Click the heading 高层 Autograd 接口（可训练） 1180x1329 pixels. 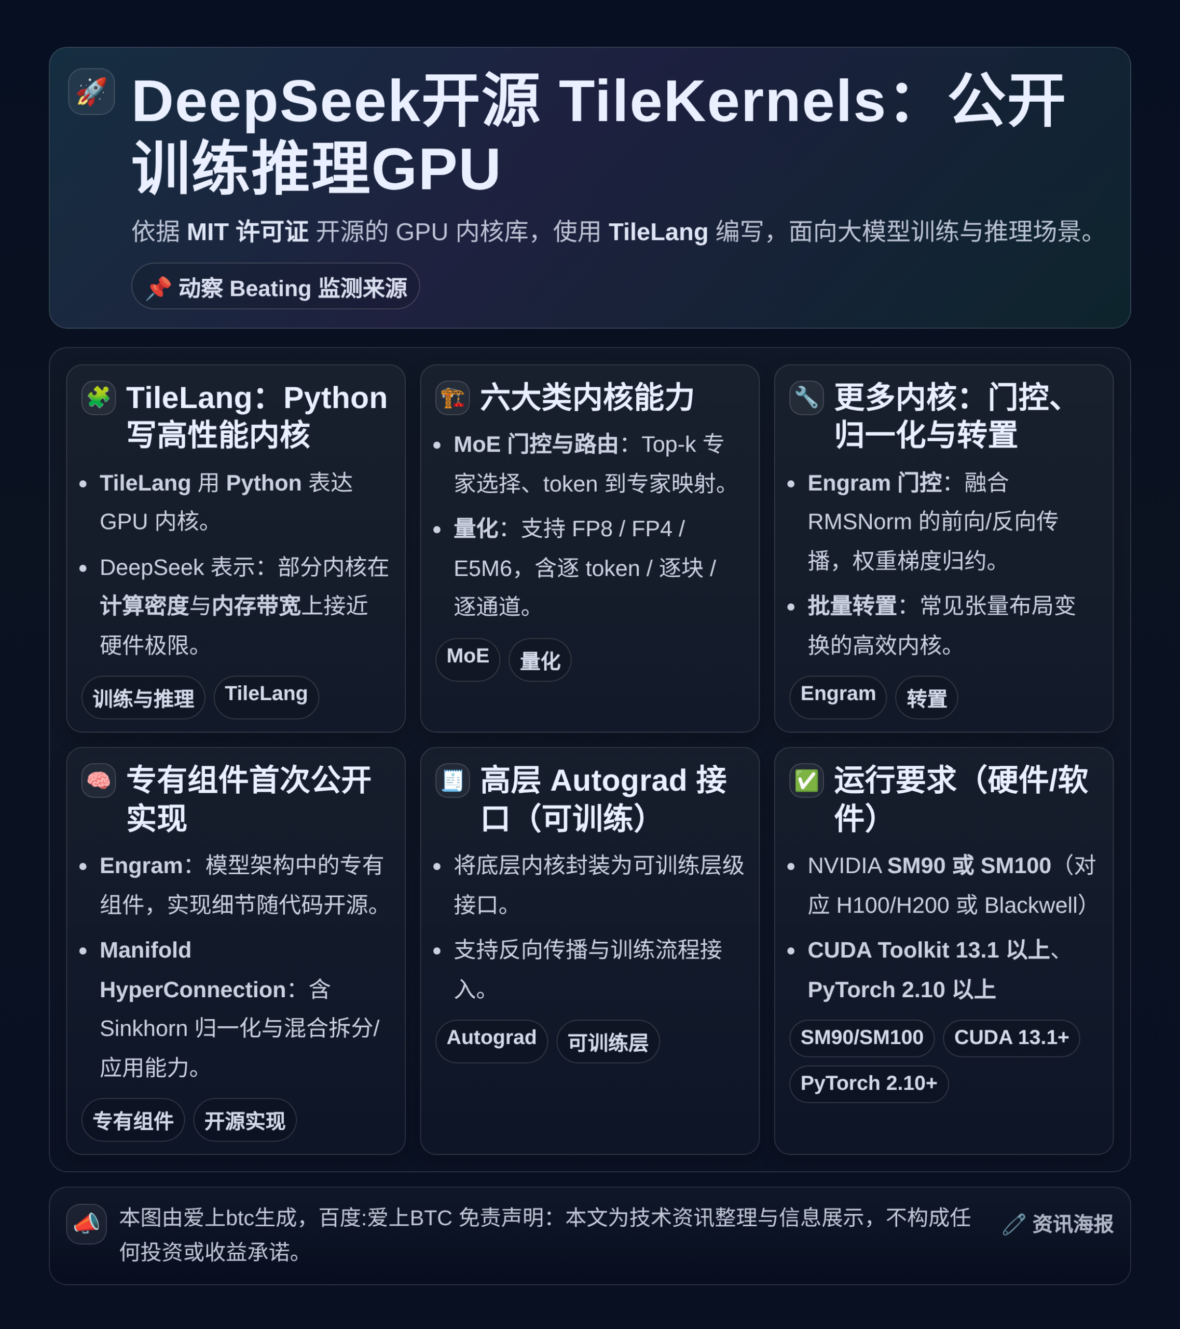tap(603, 799)
